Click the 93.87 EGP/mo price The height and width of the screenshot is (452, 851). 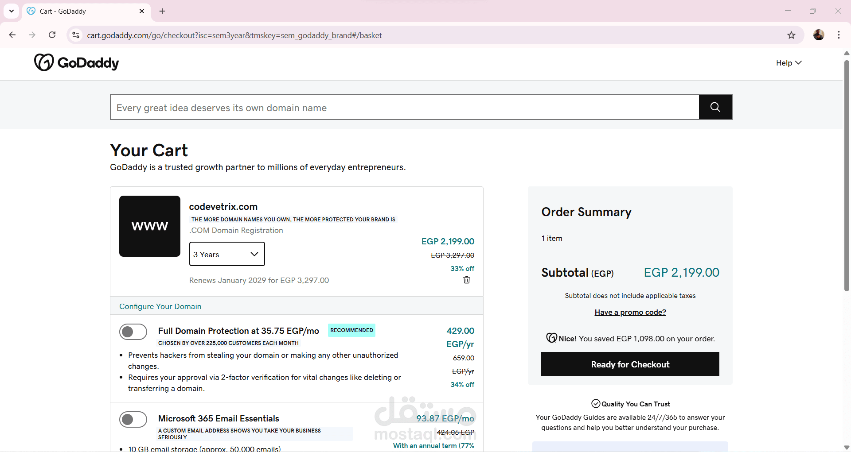pos(445,418)
